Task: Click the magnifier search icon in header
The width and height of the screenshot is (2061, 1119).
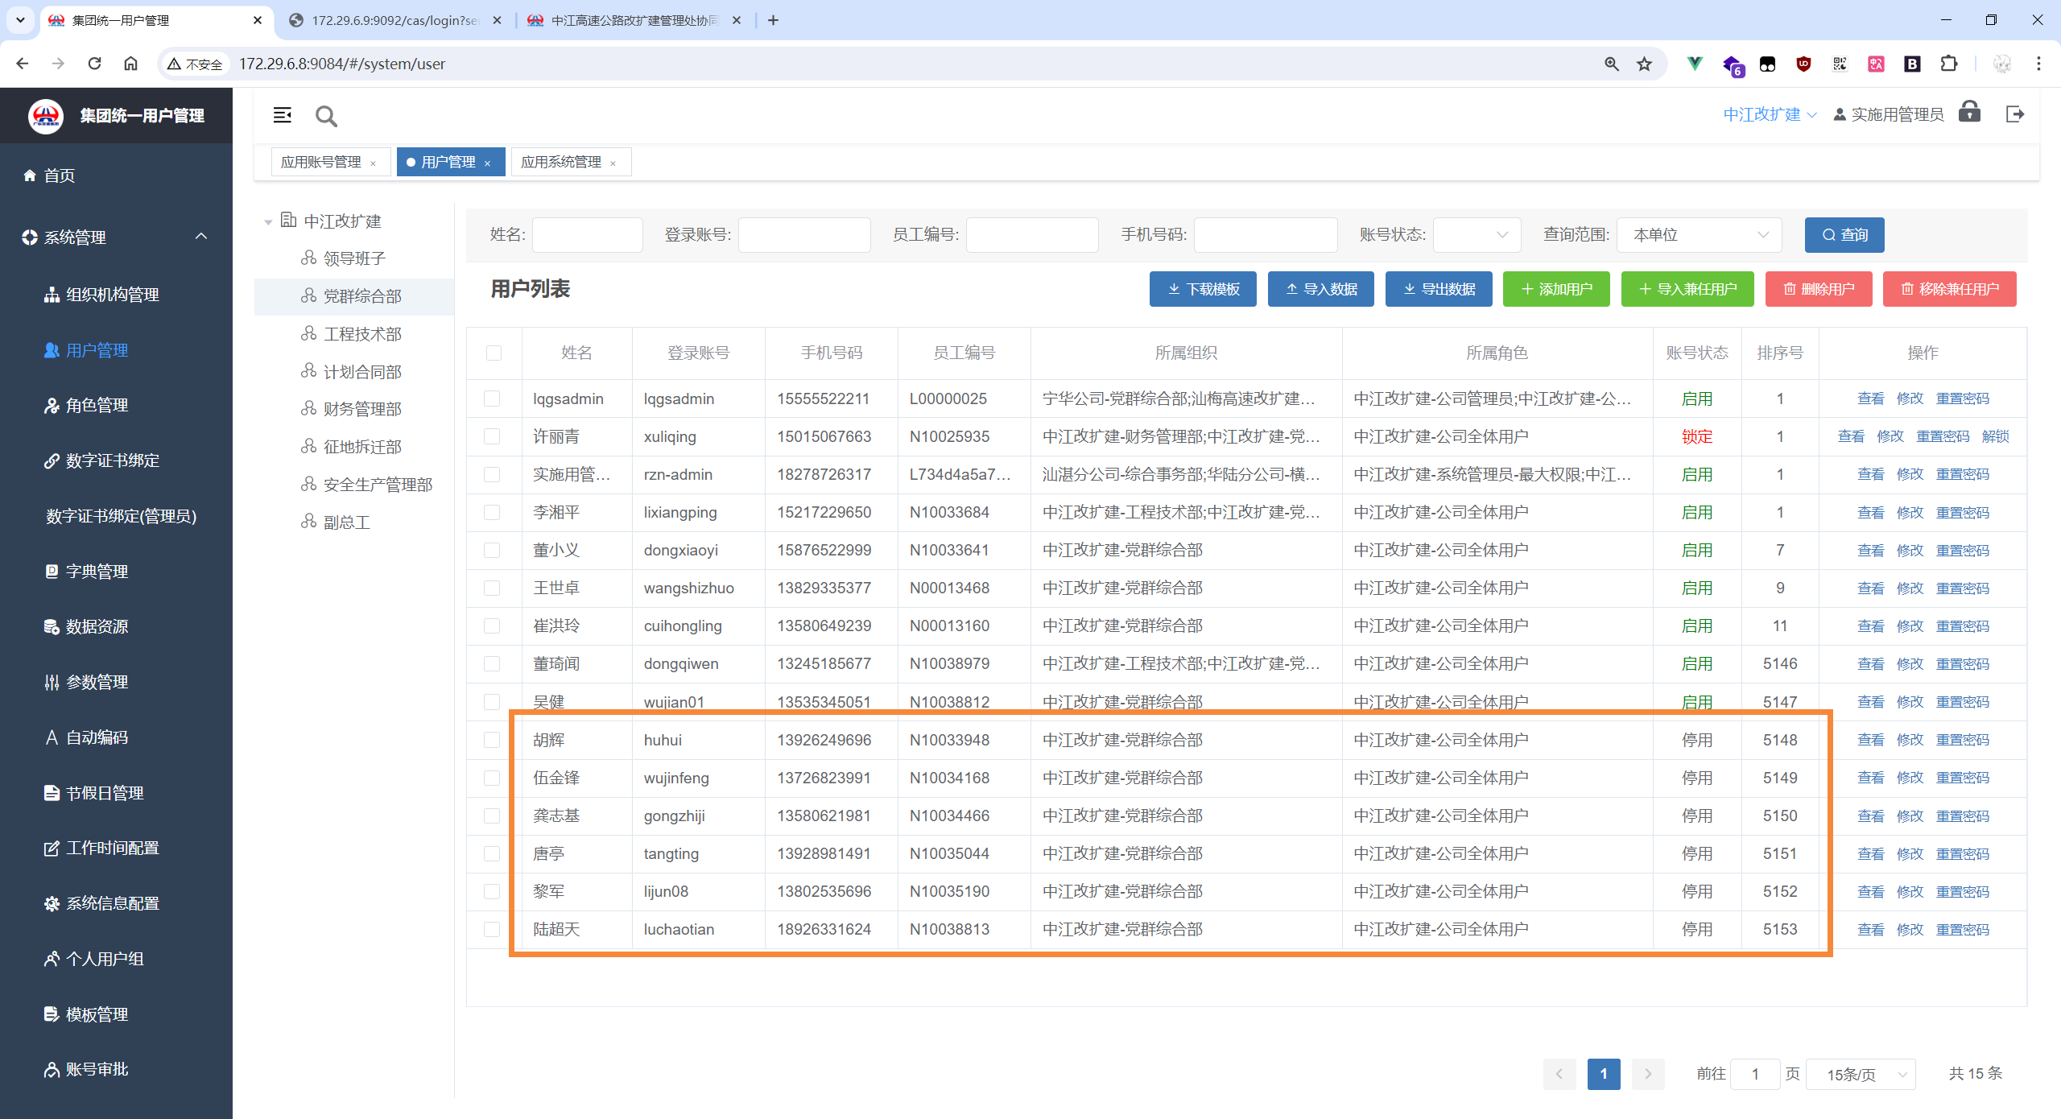Action: click(326, 117)
